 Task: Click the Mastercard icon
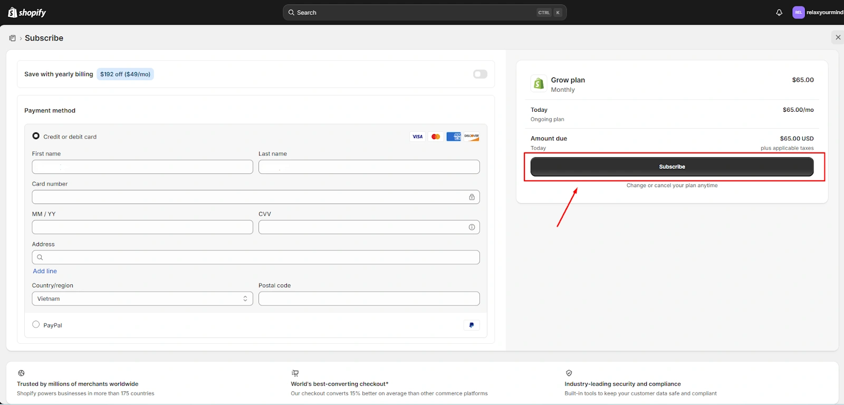[x=436, y=137]
